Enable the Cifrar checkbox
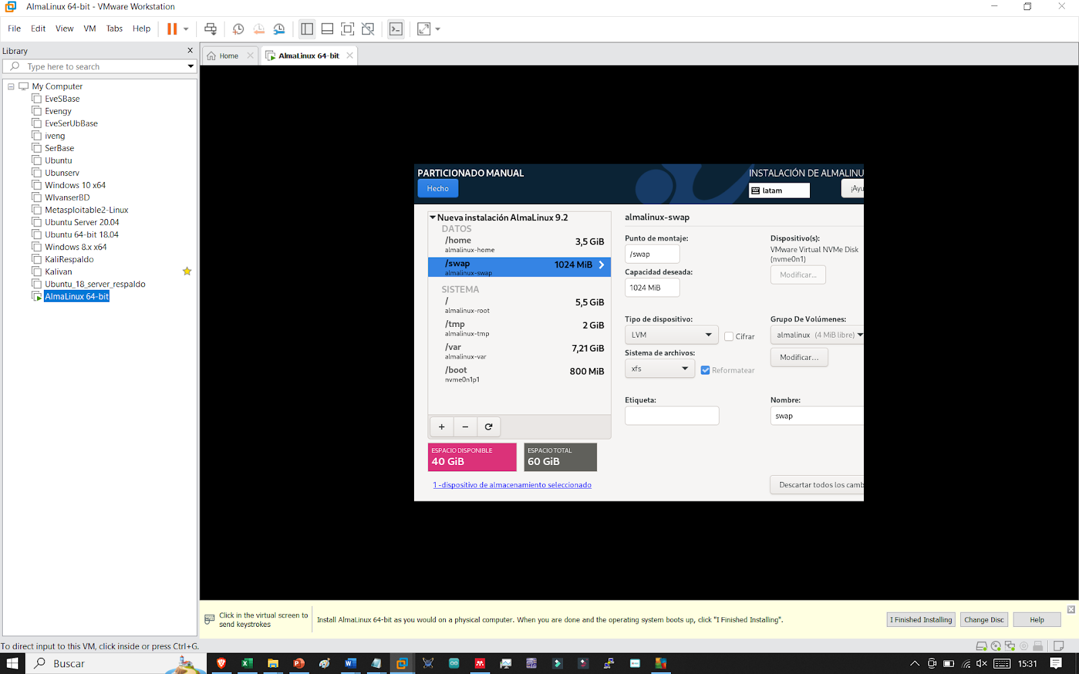1079x674 pixels. click(729, 336)
